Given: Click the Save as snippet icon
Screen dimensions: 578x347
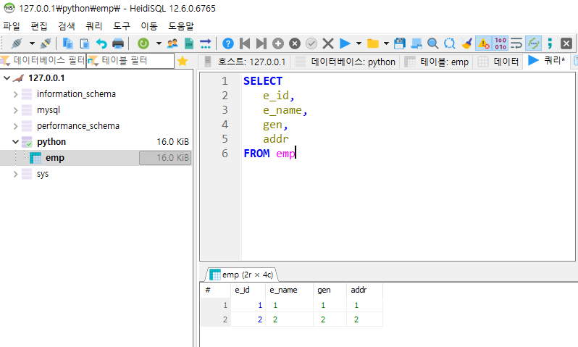Looking at the screenshot, I should click(x=416, y=43).
